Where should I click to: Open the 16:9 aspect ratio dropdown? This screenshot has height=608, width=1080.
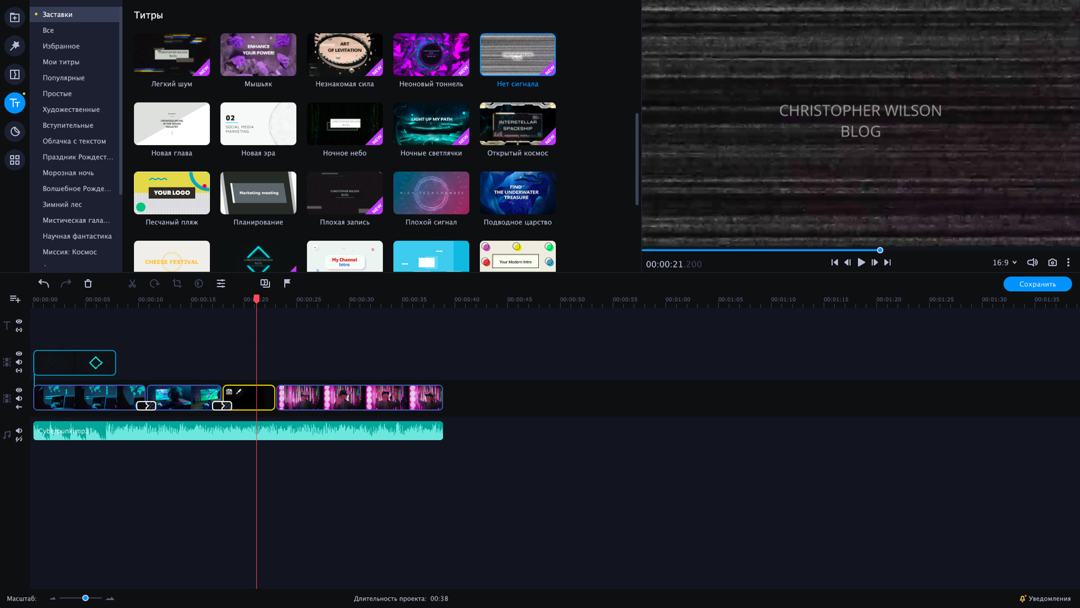pyautogui.click(x=1005, y=262)
